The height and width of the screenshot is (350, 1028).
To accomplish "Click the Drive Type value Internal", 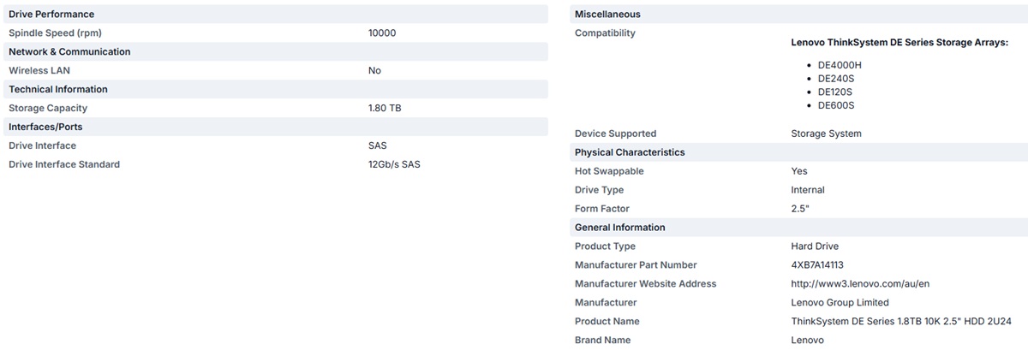I will pos(808,191).
